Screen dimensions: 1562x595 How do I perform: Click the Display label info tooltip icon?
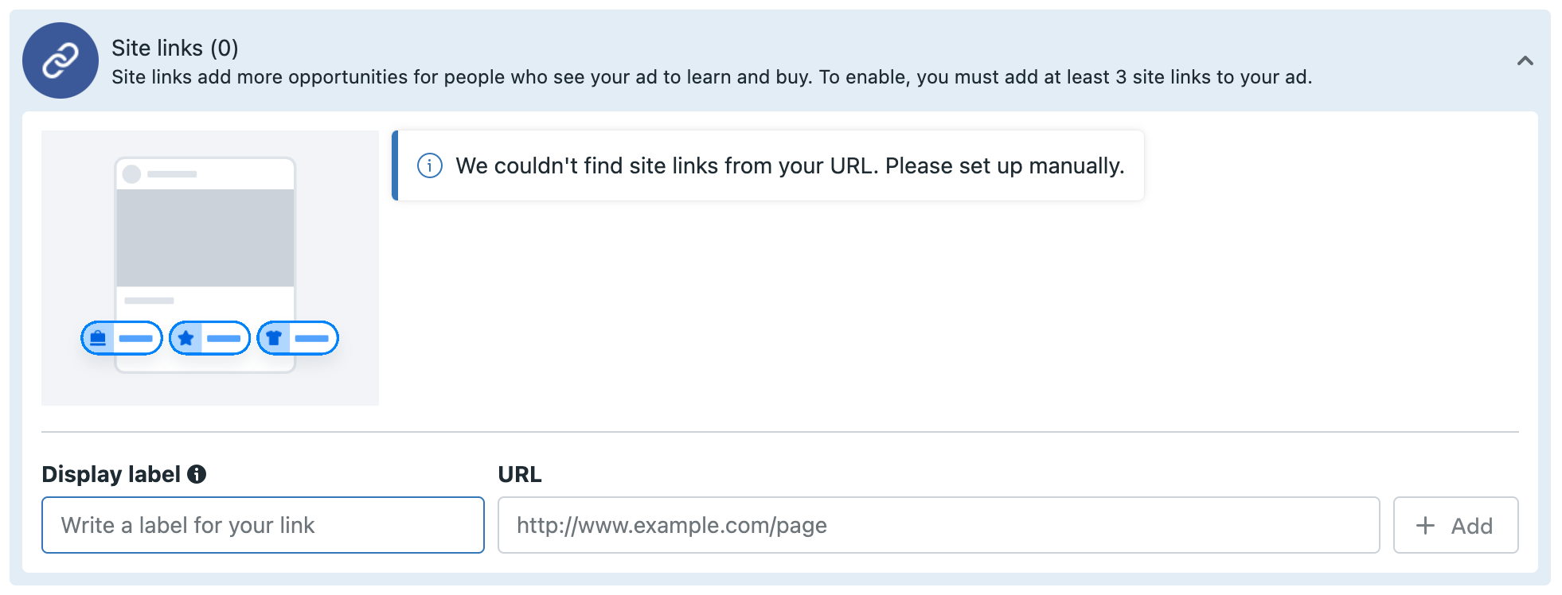pyautogui.click(x=197, y=474)
